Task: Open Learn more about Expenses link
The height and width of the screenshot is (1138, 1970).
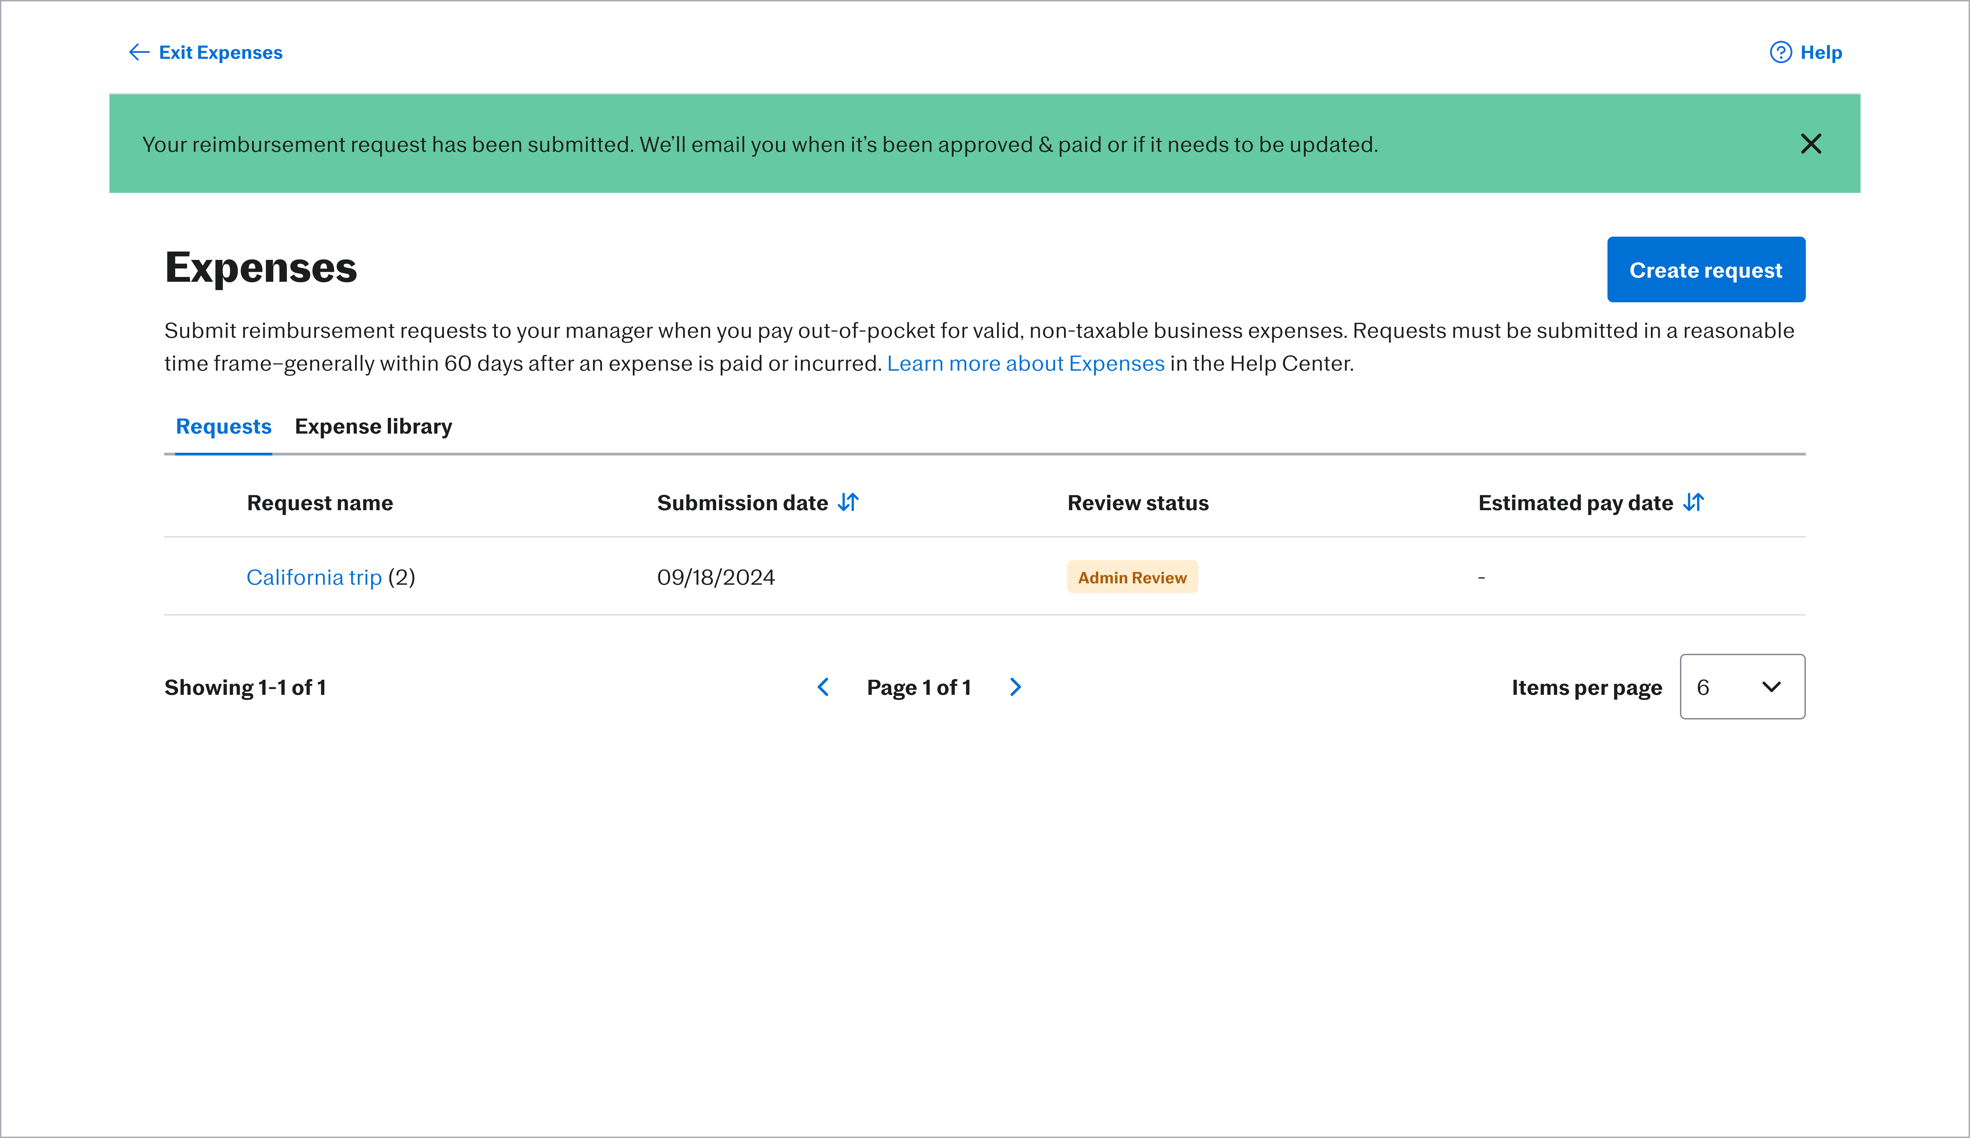Action: pos(1026,363)
